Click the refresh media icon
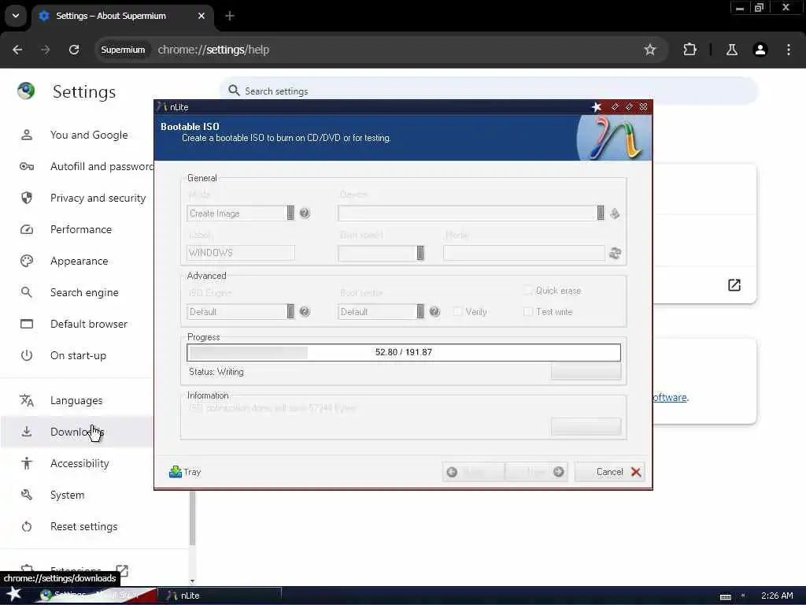Screen dimensions: 806x605 (x=615, y=253)
